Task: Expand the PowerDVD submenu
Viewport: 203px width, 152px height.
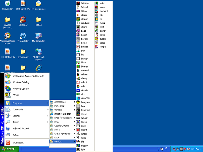Action: tap(62, 106)
